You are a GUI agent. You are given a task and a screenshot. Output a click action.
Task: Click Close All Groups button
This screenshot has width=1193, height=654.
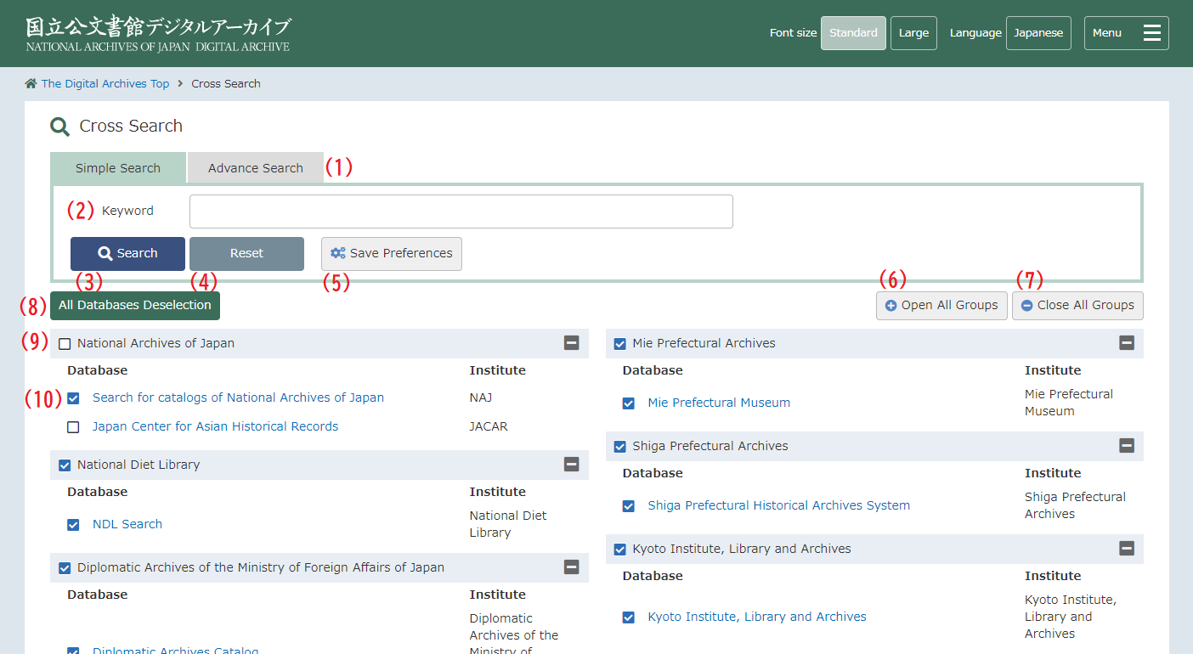[1077, 306]
